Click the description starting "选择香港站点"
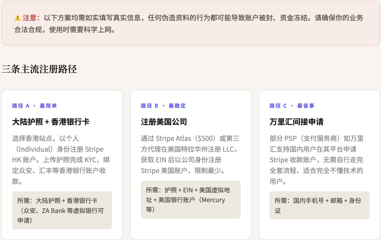Viewport: 381px width, 240px height. 61,160
